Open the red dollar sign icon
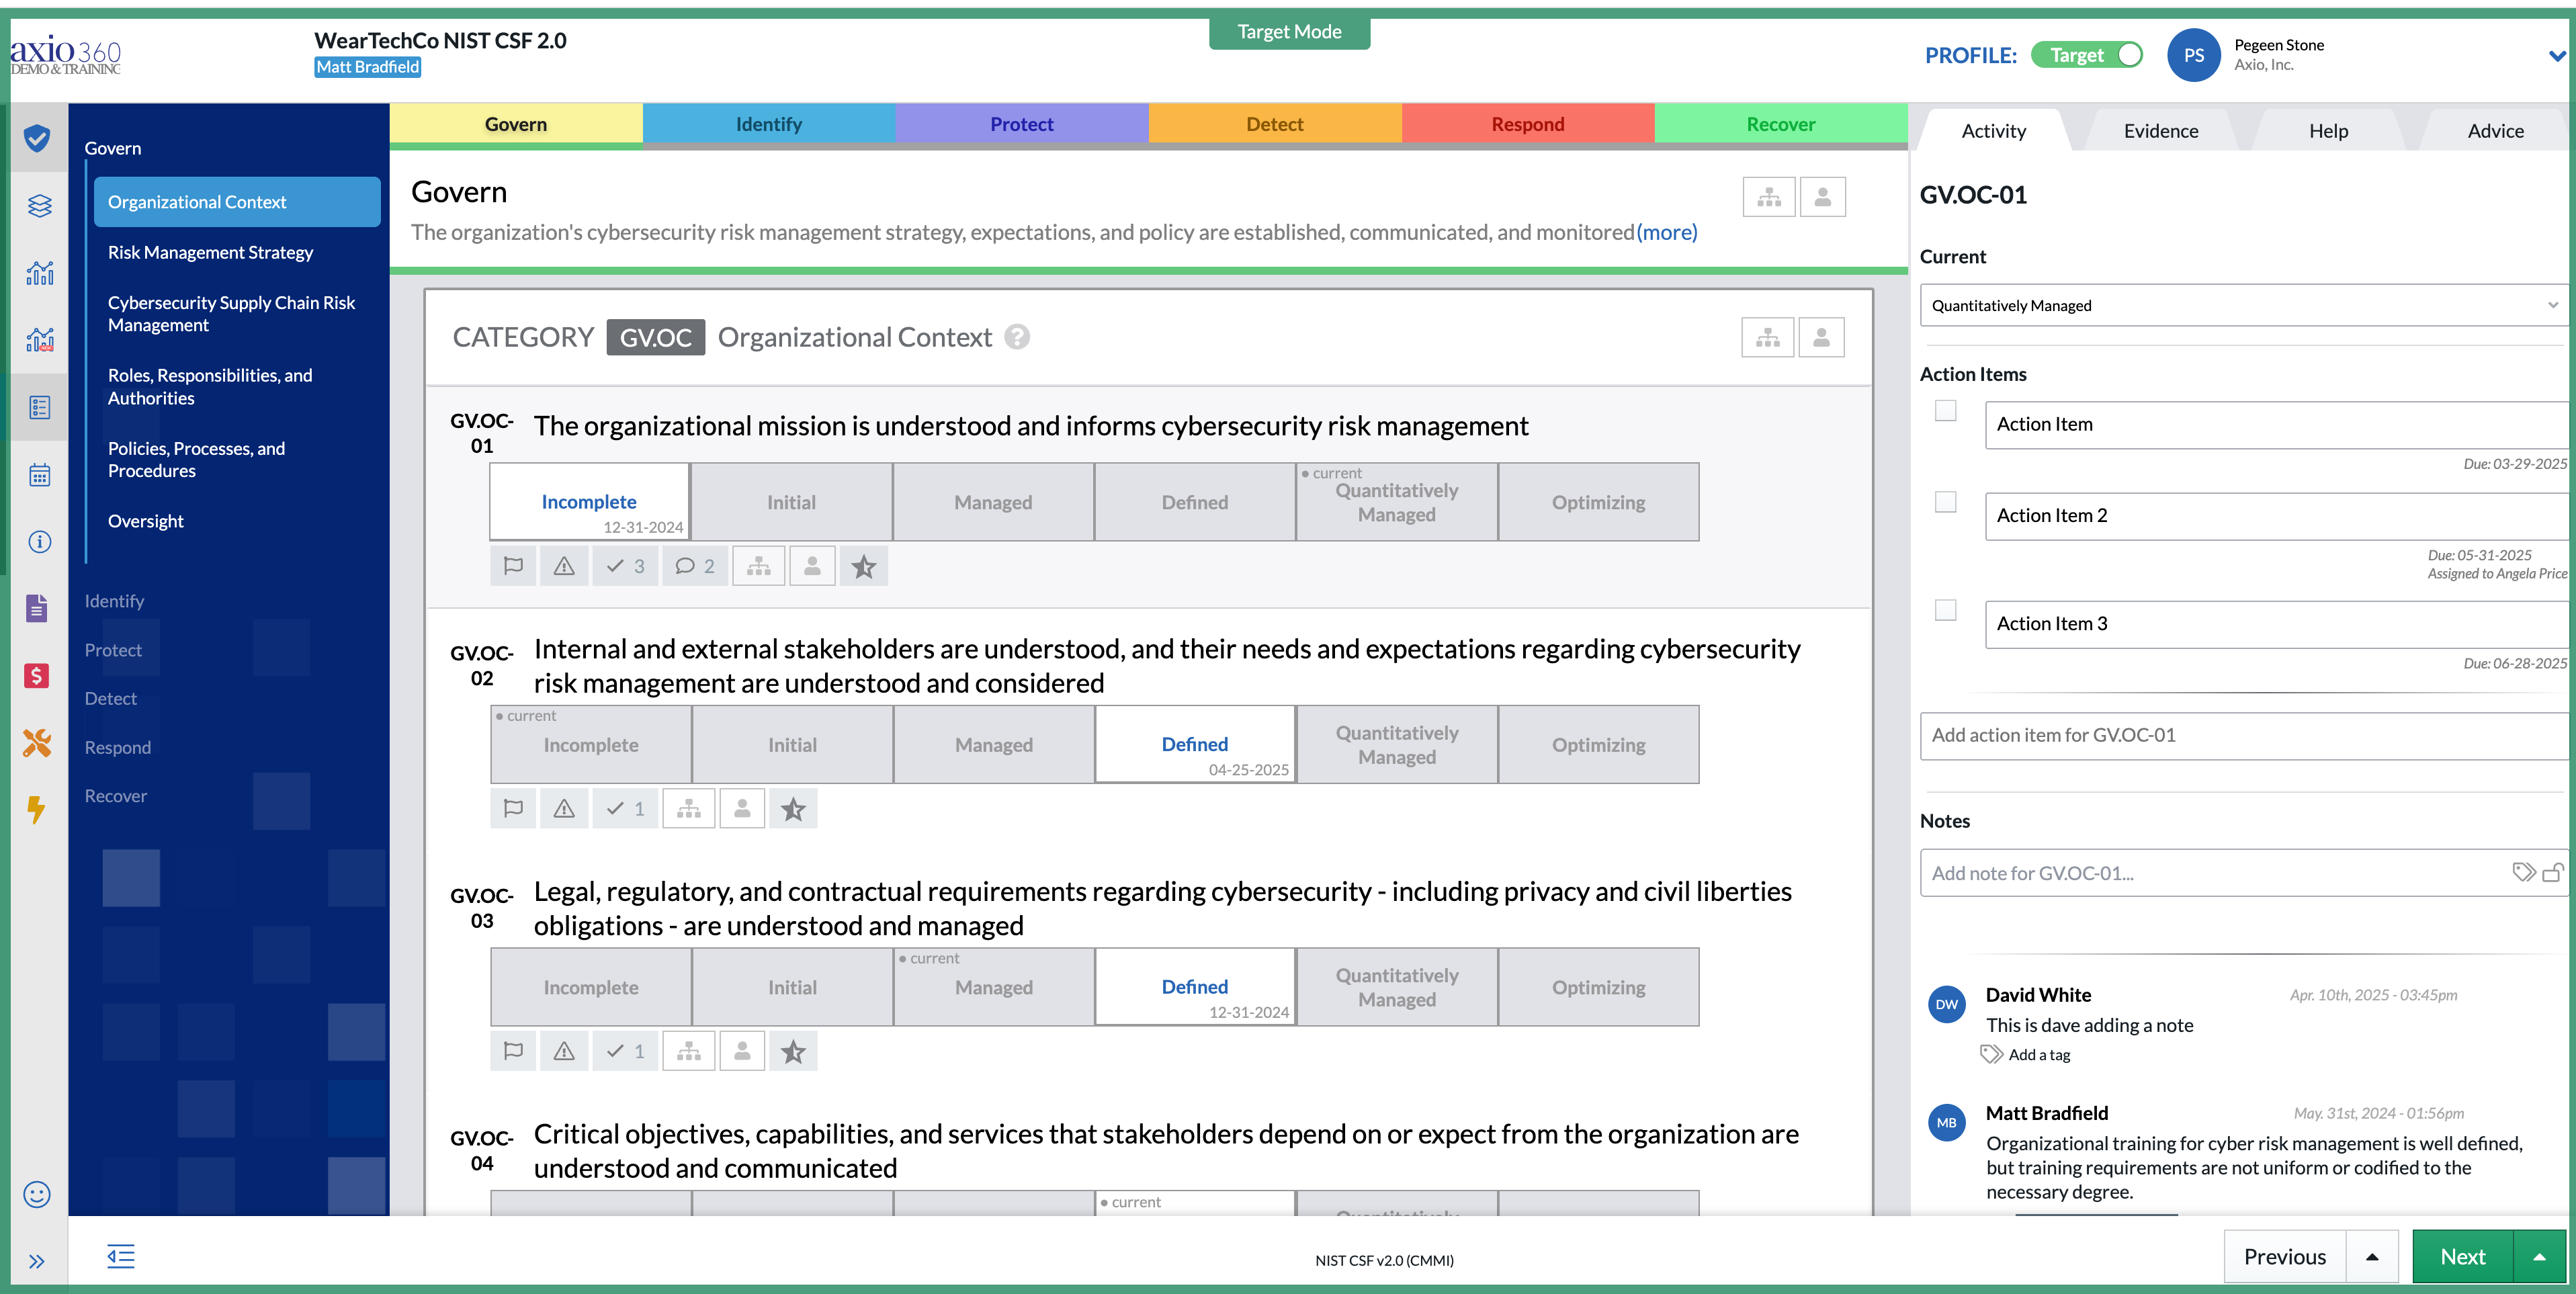The width and height of the screenshot is (2576, 1294). pos(37,676)
